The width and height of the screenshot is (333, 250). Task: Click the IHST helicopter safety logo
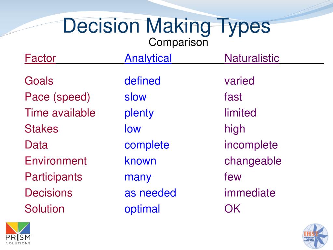click(x=315, y=236)
